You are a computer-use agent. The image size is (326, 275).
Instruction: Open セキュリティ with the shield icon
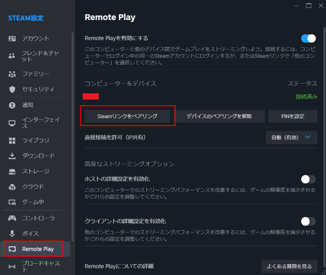point(12,89)
